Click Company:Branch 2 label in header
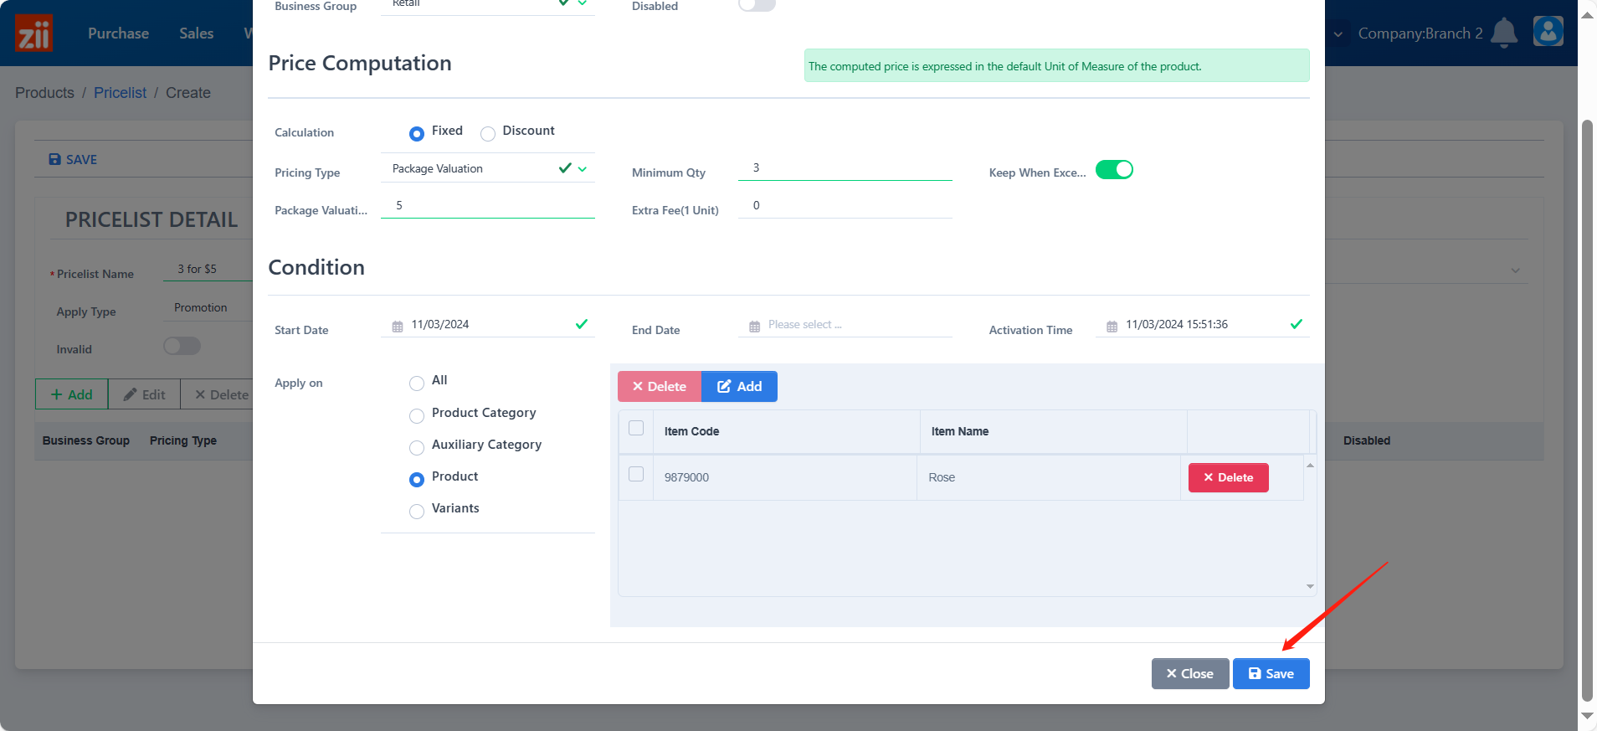 (x=1420, y=33)
